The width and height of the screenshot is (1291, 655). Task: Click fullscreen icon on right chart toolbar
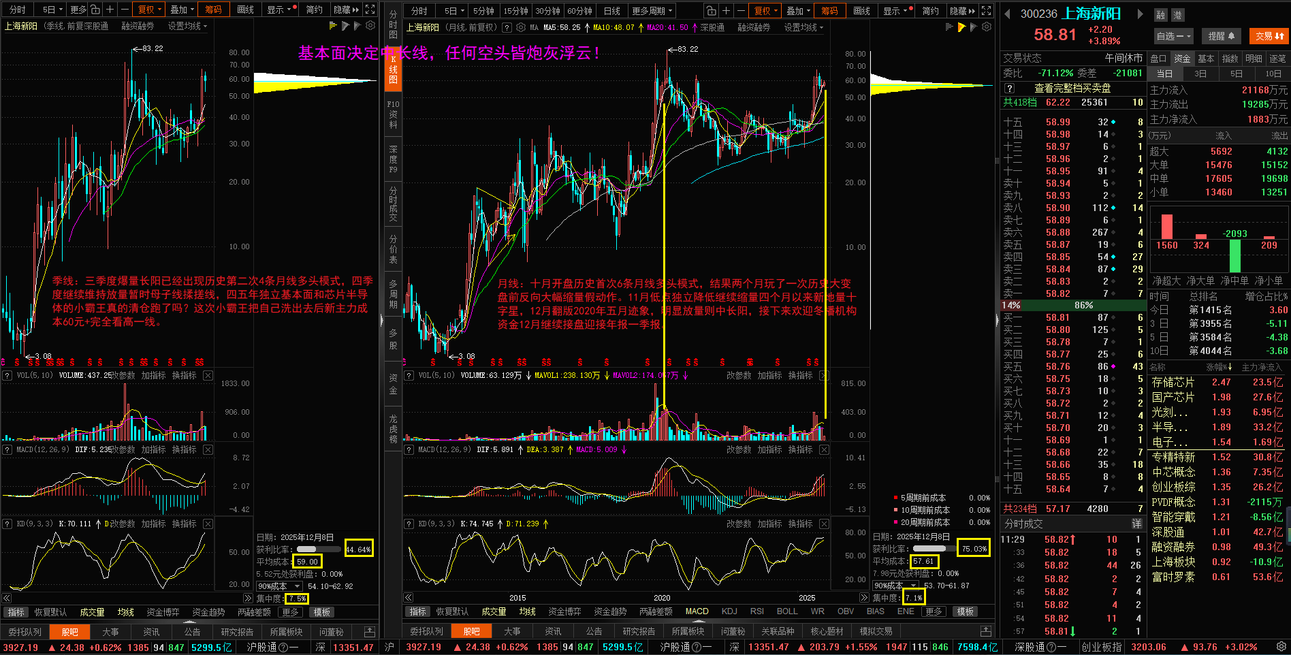pyautogui.click(x=986, y=10)
